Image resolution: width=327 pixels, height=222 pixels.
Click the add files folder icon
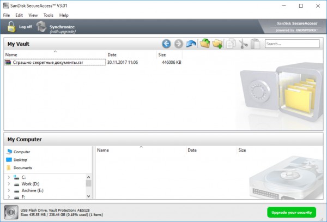click(x=204, y=44)
